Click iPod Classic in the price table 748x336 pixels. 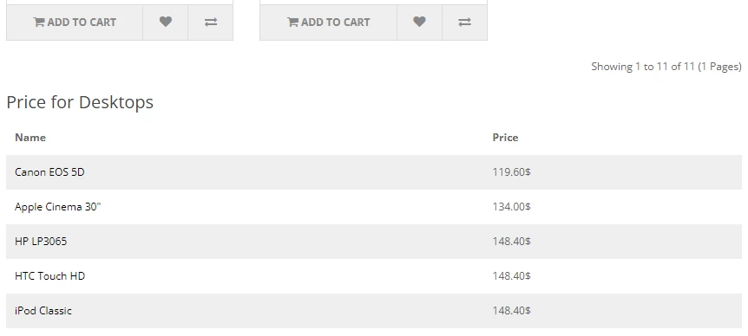pyautogui.click(x=43, y=311)
